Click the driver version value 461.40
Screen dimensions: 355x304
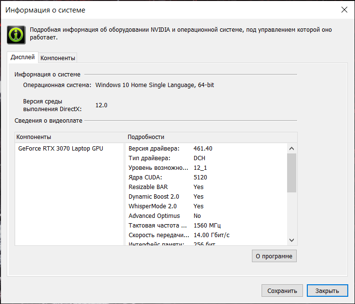point(203,149)
